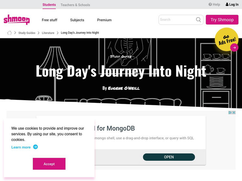This screenshot has height=181, width=242.
Task: Click inside the Search field
Action: [x=175, y=20]
